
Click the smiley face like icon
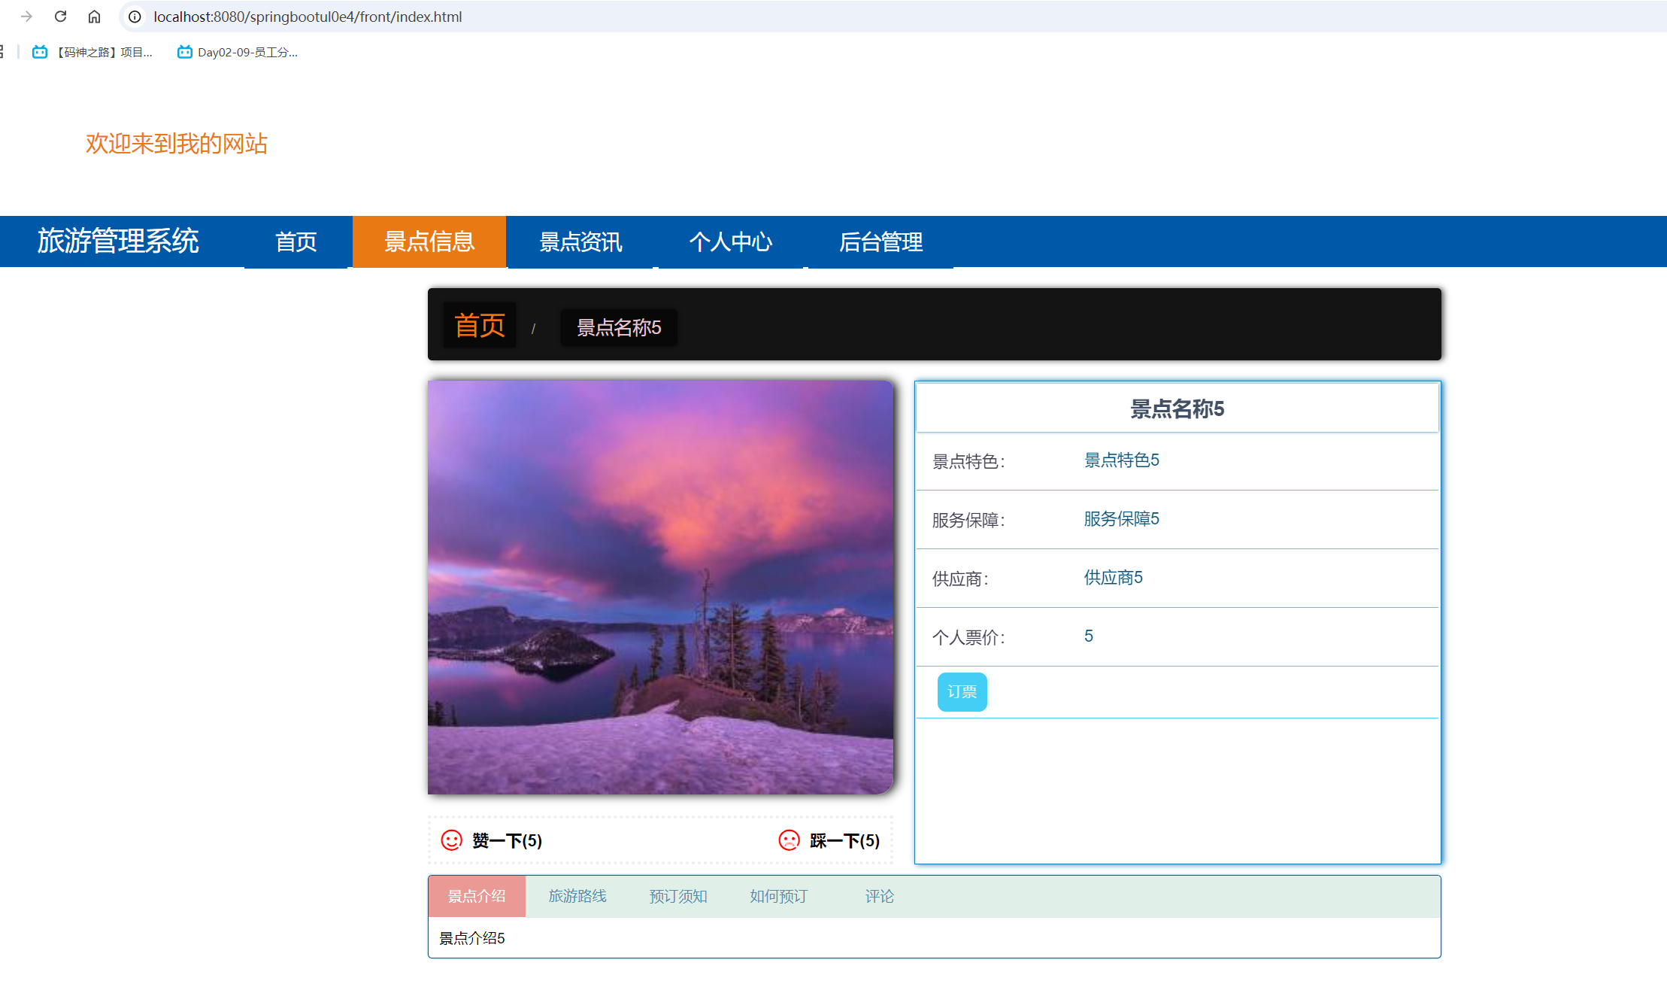click(451, 840)
